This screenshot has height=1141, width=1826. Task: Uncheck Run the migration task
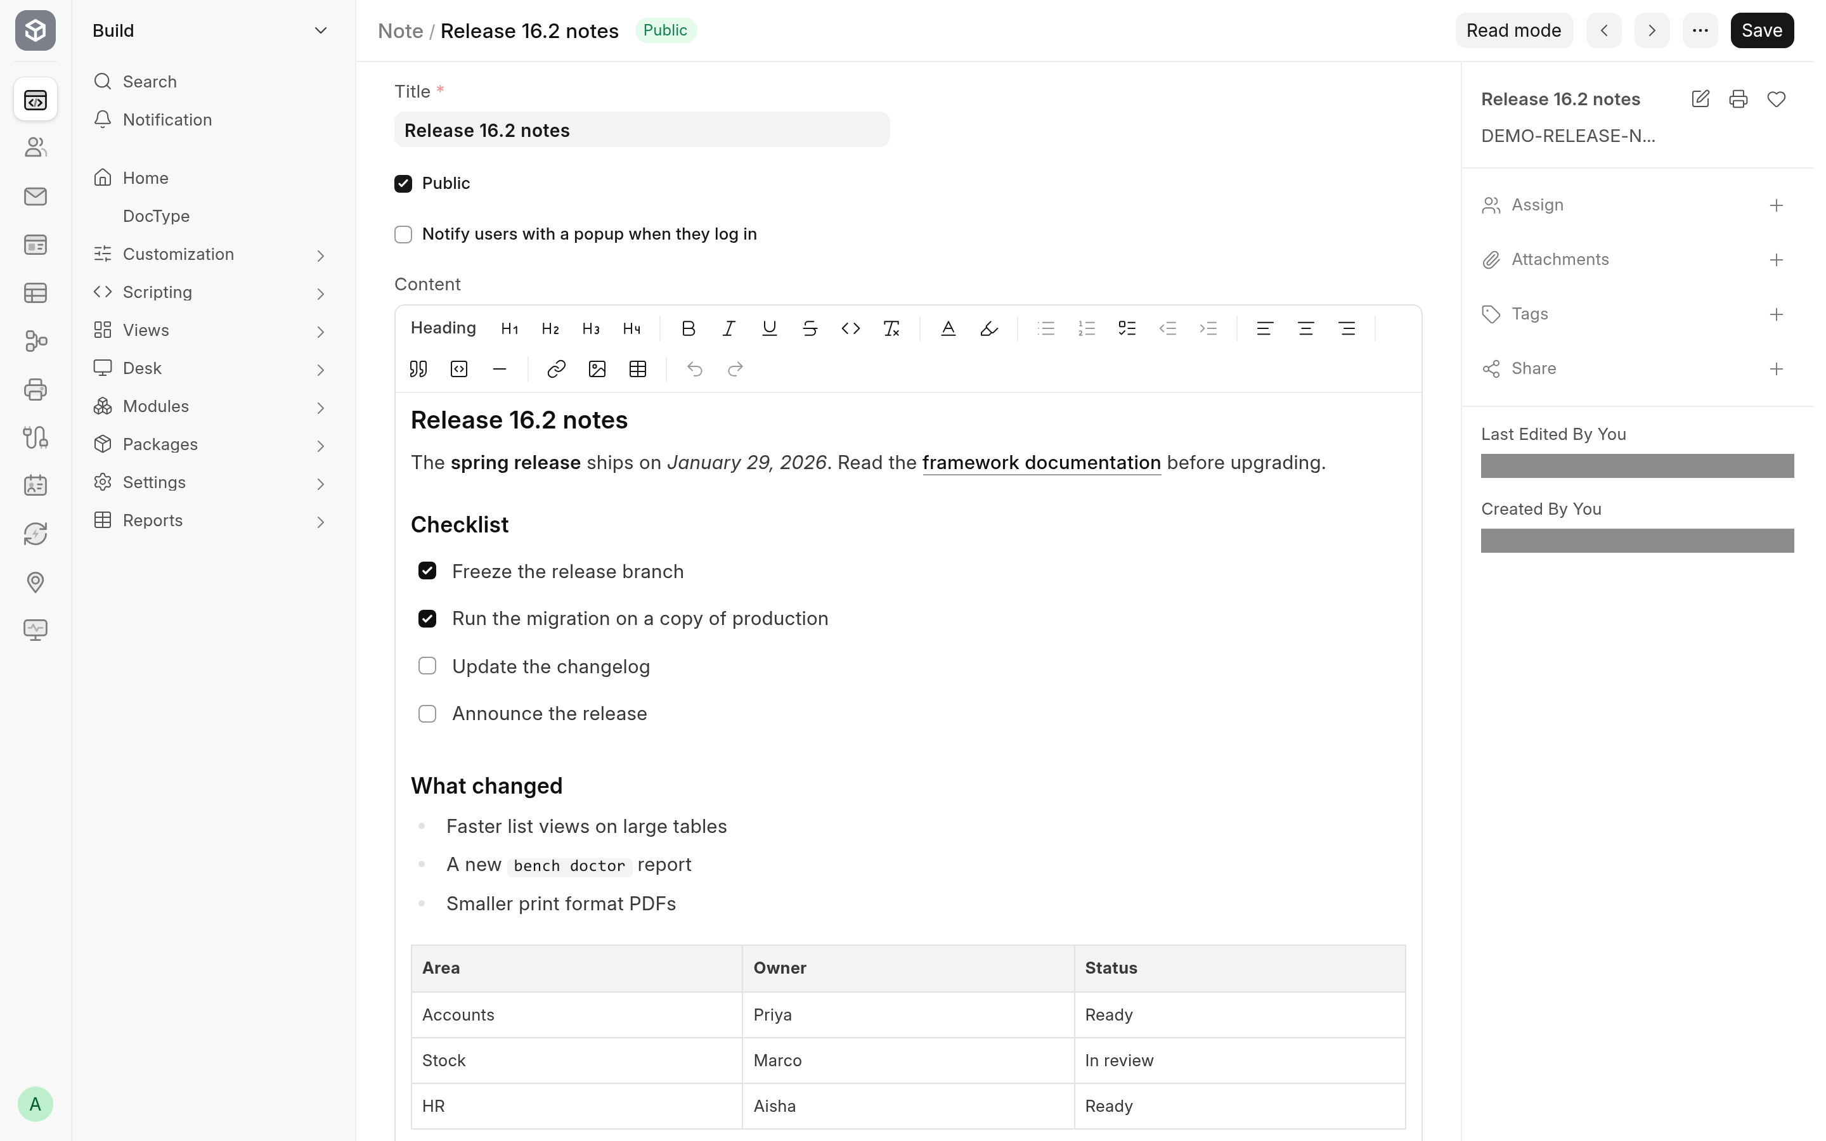[427, 619]
